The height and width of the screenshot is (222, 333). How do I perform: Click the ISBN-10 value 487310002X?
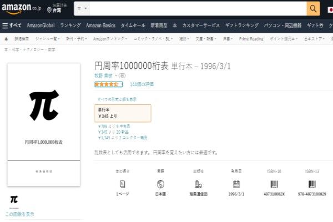(x=274, y=194)
